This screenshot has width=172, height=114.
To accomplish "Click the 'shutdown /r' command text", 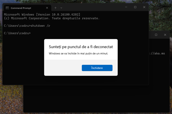I will coord(40,26).
